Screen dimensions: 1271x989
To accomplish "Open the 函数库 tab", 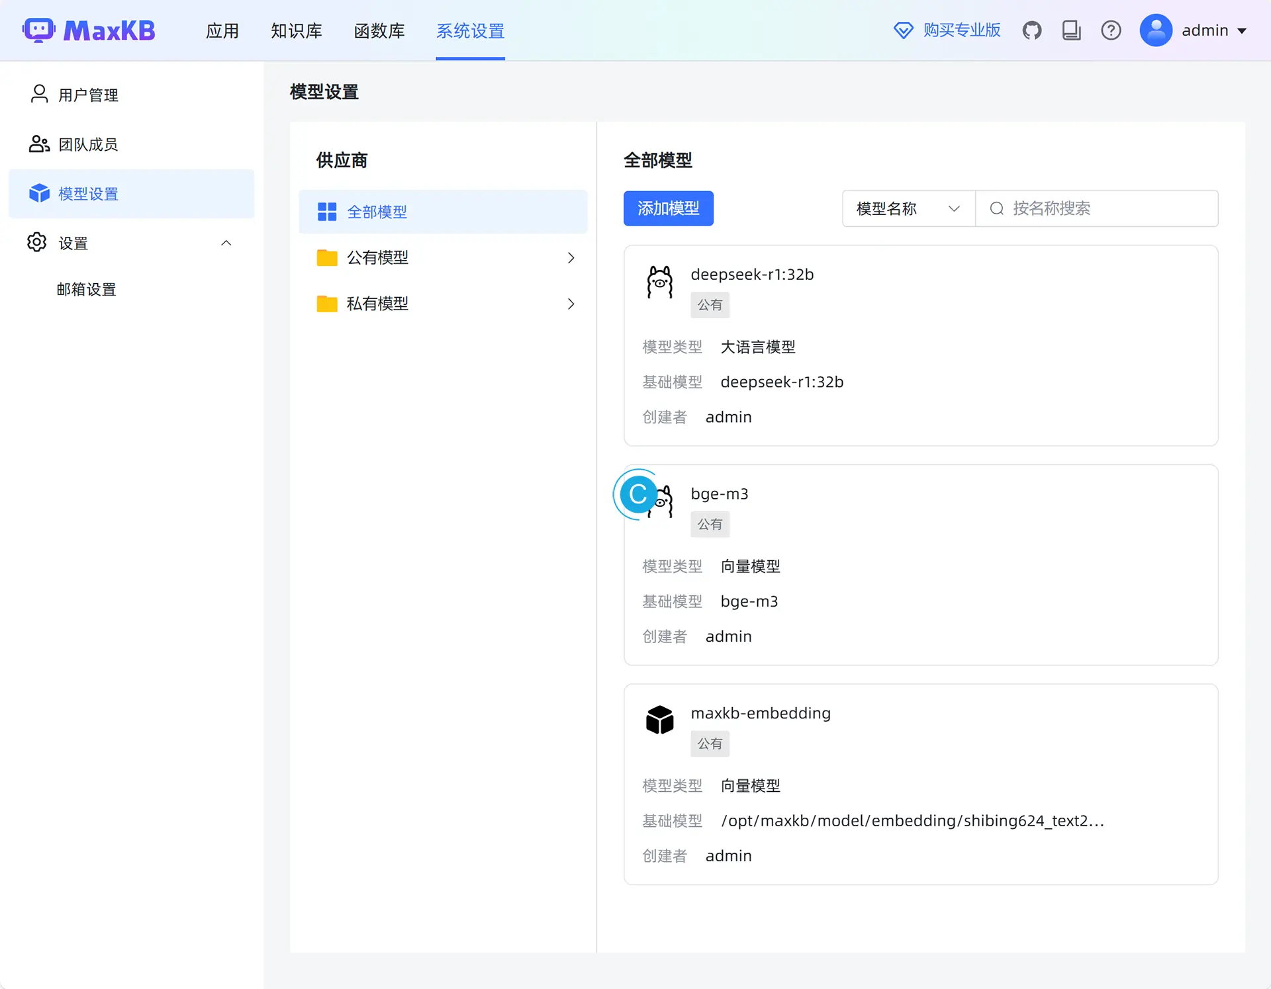I will tap(379, 30).
